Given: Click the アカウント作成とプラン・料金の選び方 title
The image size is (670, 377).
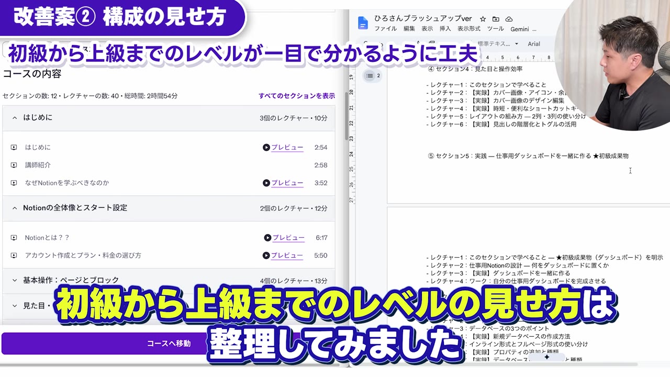Looking at the screenshot, I should pos(83,256).
